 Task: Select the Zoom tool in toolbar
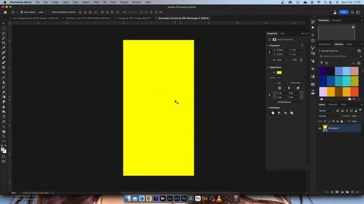point(3,136)
